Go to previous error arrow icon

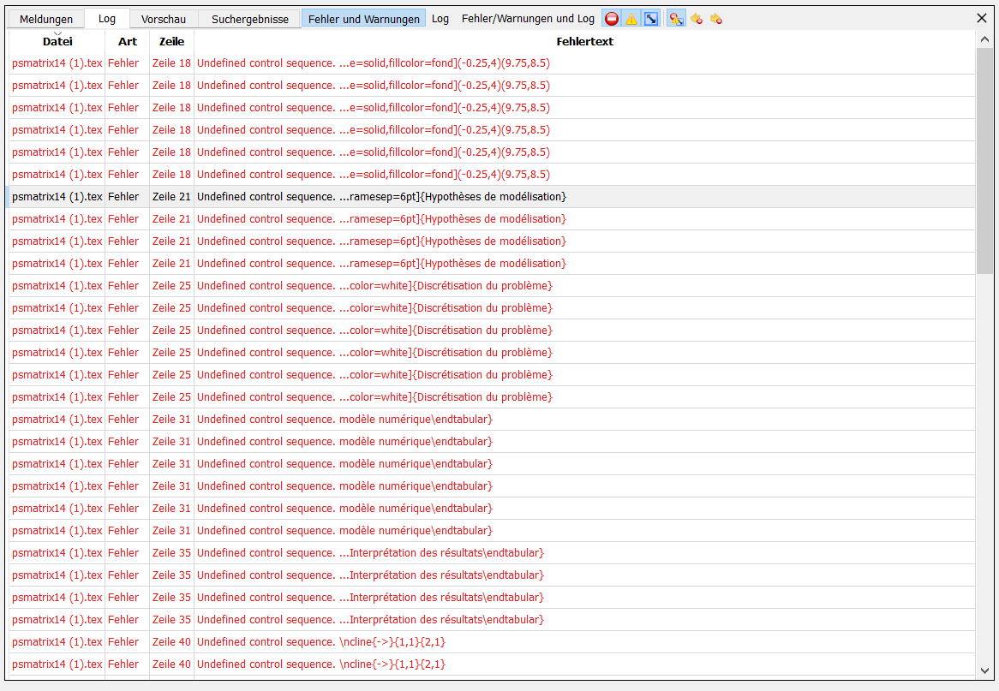pos(697,19)
